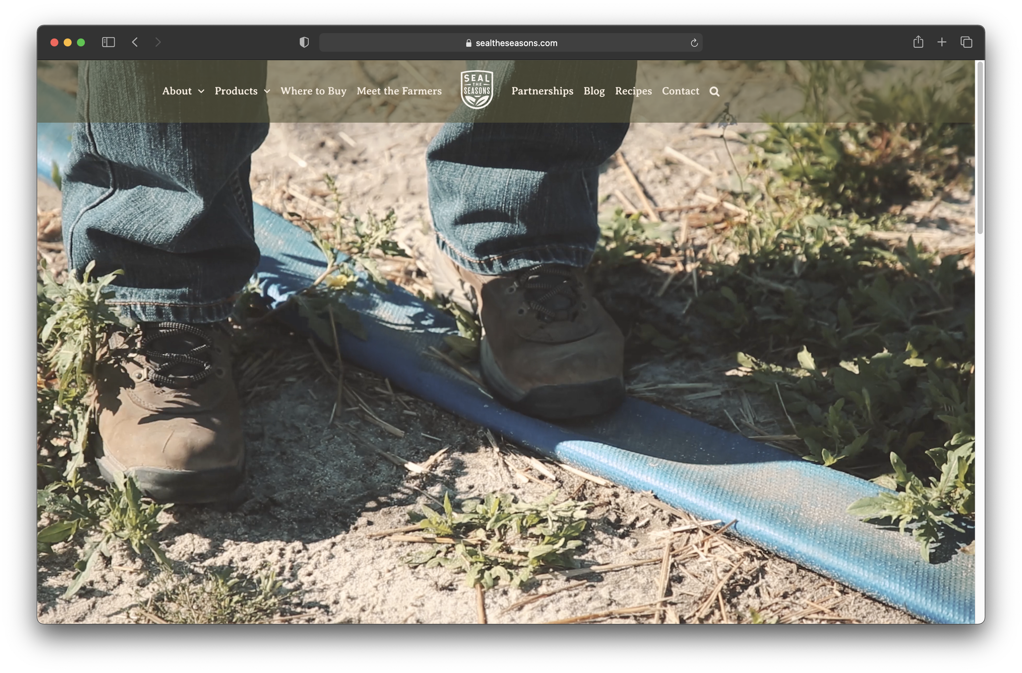The image size is (1022, 673).
Task: Open the Products menu item
Action: point(236,91)
